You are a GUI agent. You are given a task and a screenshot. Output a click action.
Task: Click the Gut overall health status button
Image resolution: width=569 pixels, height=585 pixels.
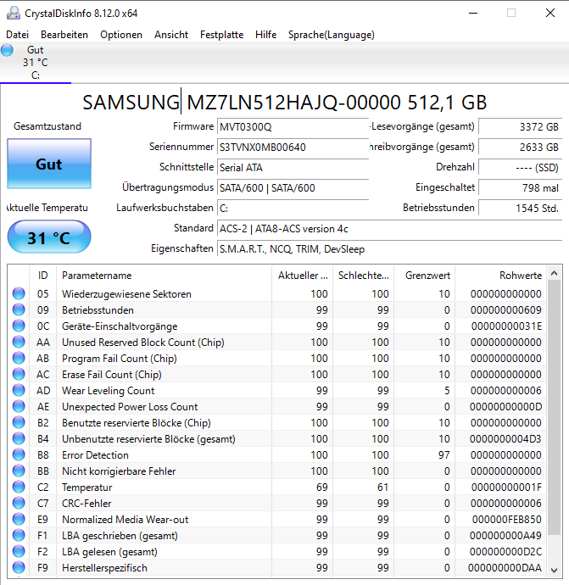(x=49, y=164)
